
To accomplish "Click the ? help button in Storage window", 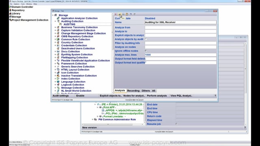I will click(x=215, y=96).
